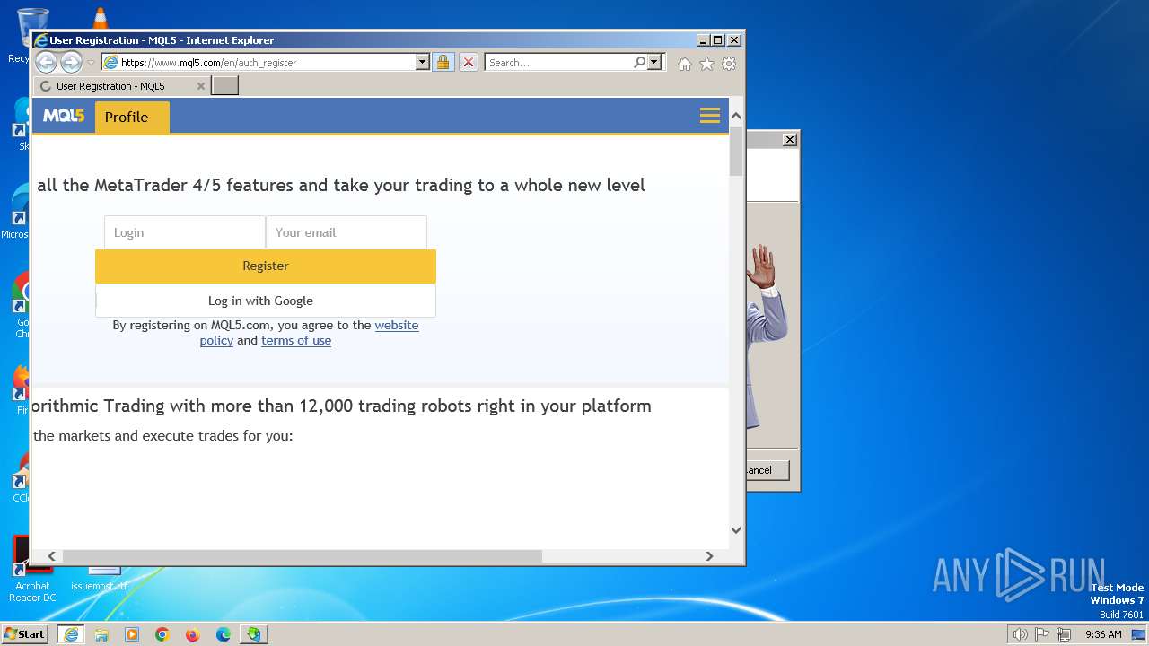
Task: Open the Recycle Bin on desktop
Action: [x=32, y=34]
